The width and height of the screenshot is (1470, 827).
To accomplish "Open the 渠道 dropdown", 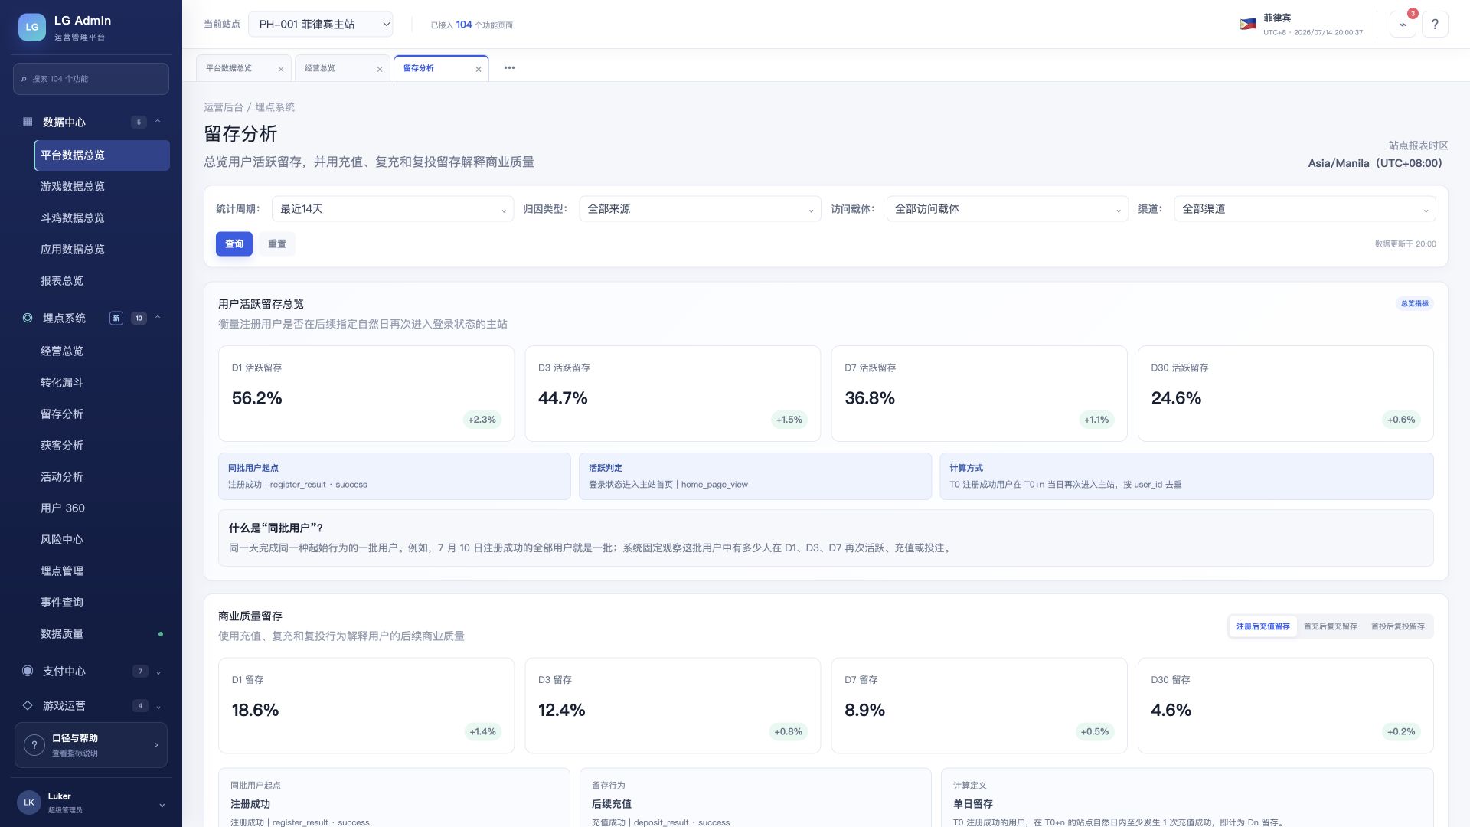I will click(x=1305, y=209).
